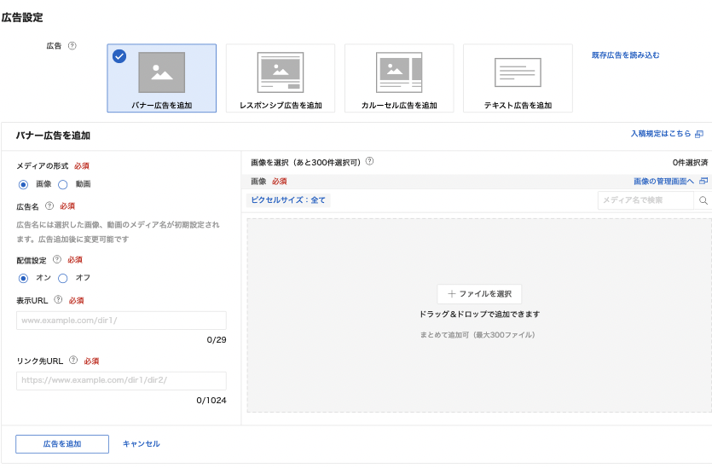Click help icon next to 画像を選択
The image size is (712, 468).
click(x=369, y=161)
